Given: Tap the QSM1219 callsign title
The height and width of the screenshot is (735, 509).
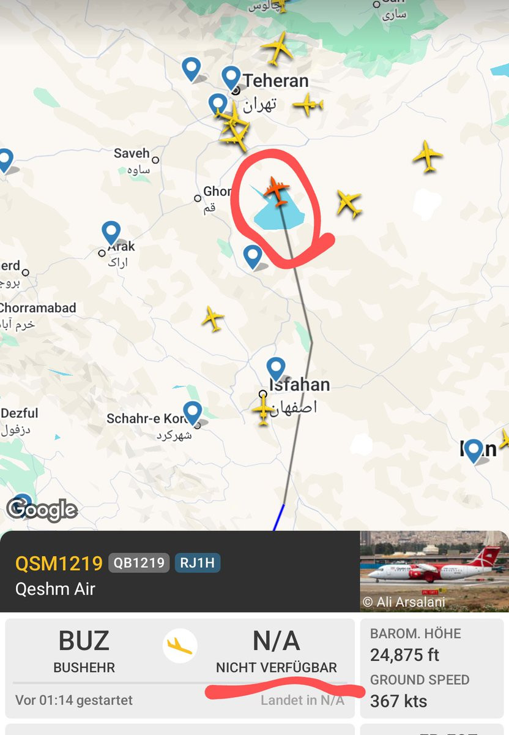Looking at the screenshot, I should coord(59,563).
